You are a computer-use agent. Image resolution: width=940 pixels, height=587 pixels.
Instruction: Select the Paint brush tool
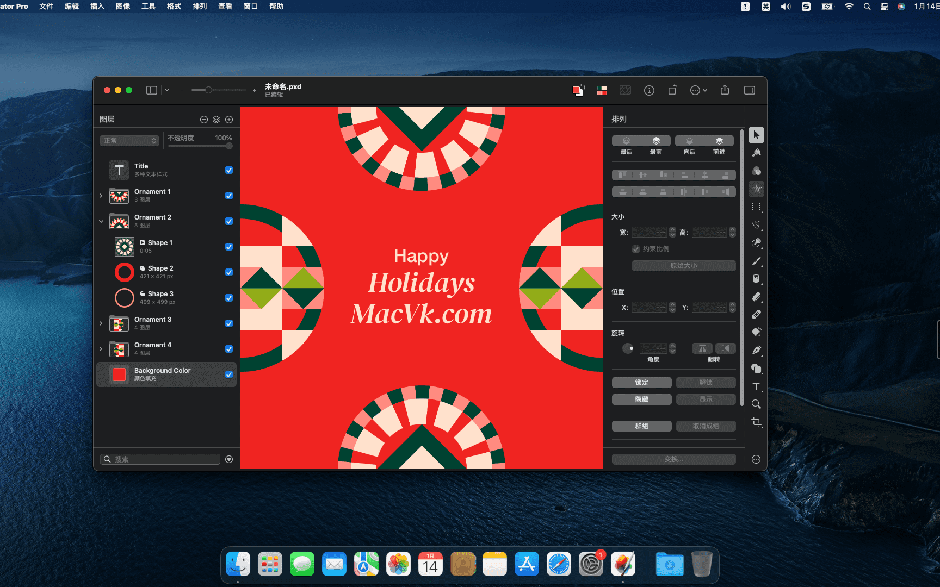click(756, 261)
